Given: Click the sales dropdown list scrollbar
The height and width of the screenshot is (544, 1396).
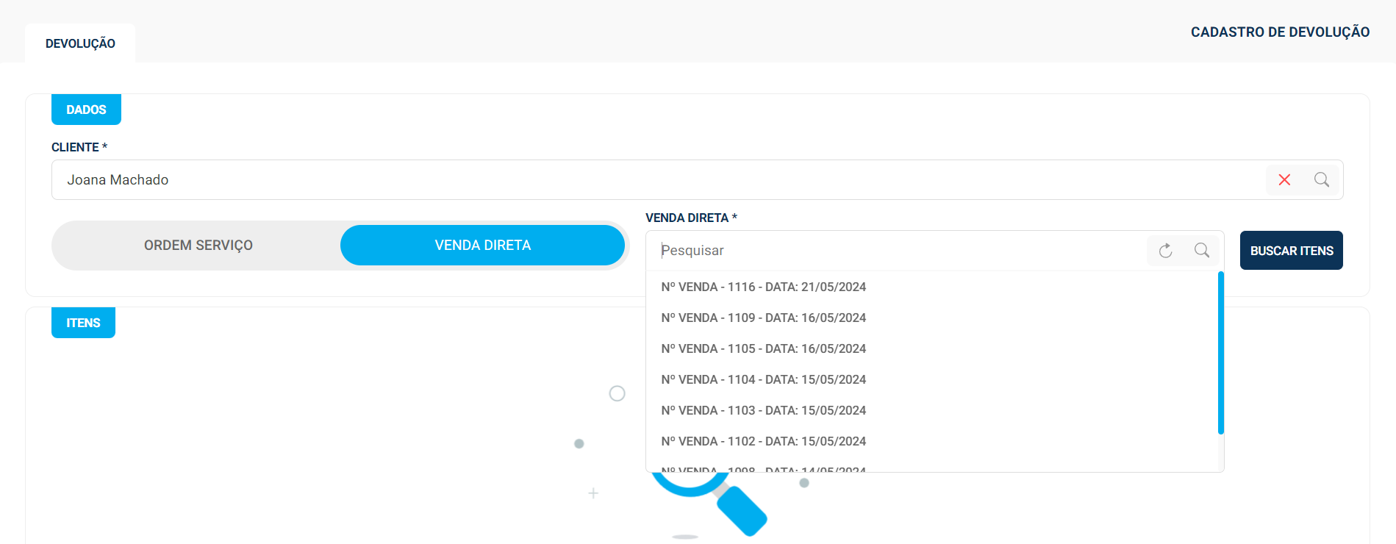Looking at the screenshot, I should 1220,353.
